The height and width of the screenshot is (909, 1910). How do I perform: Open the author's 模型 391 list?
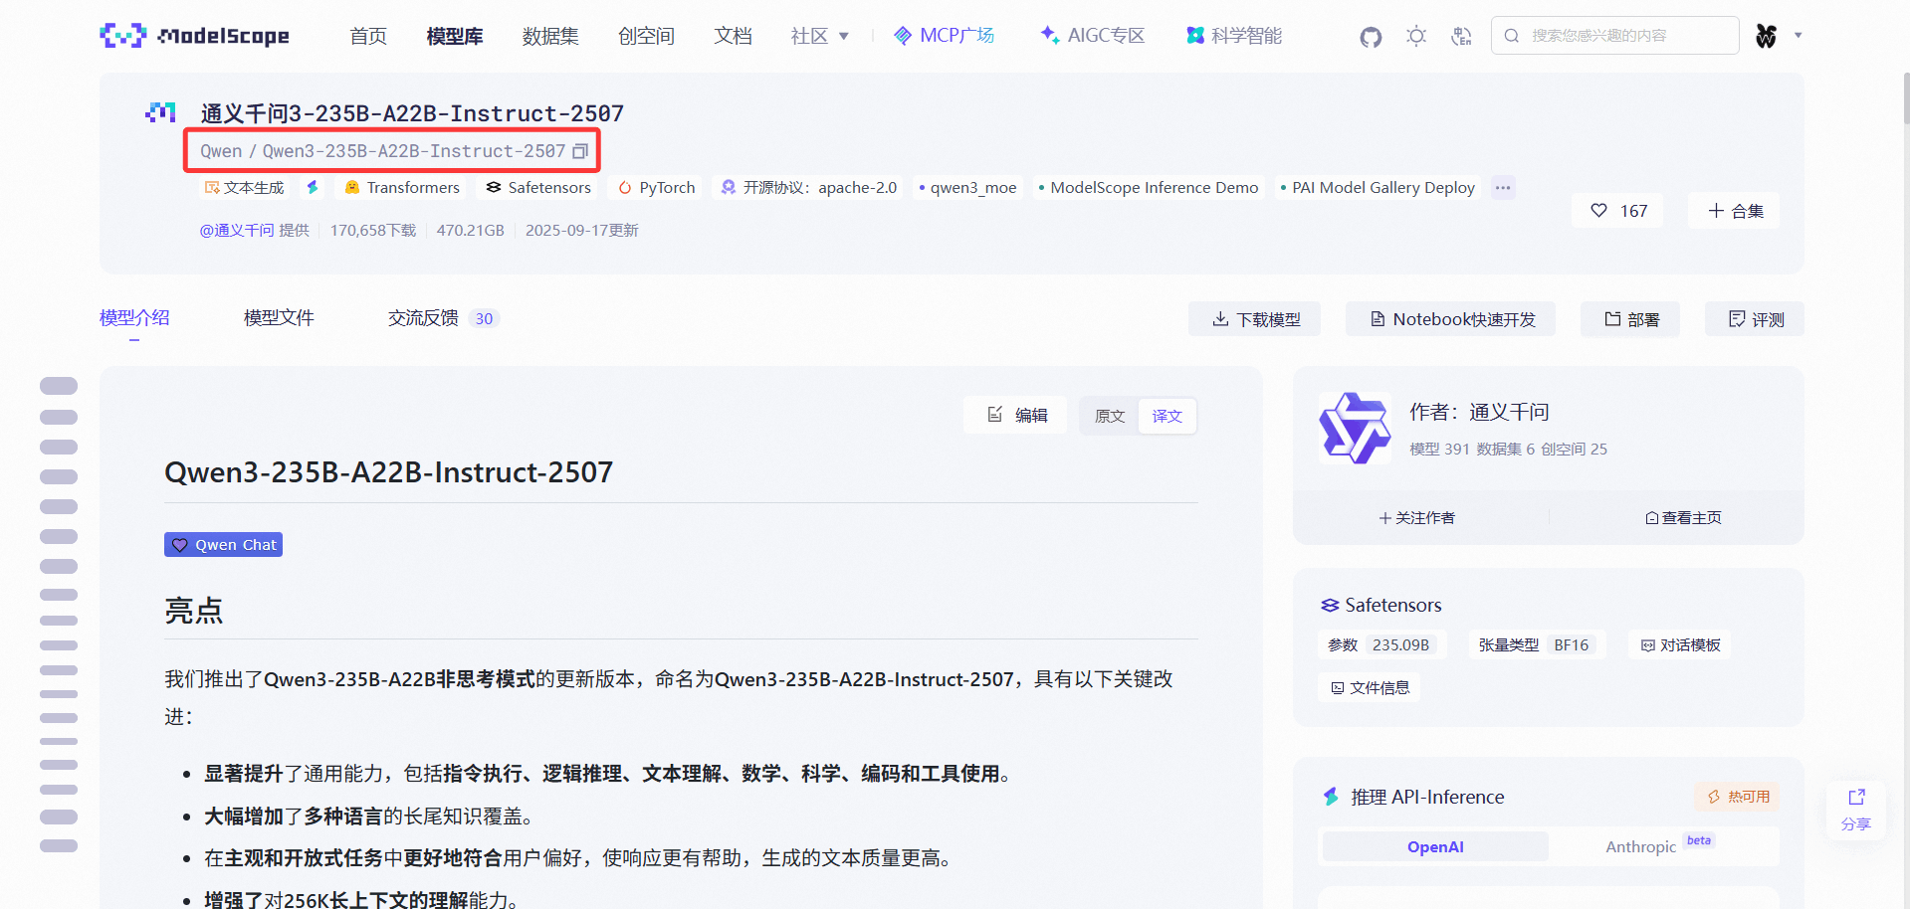coord(1439,450)
